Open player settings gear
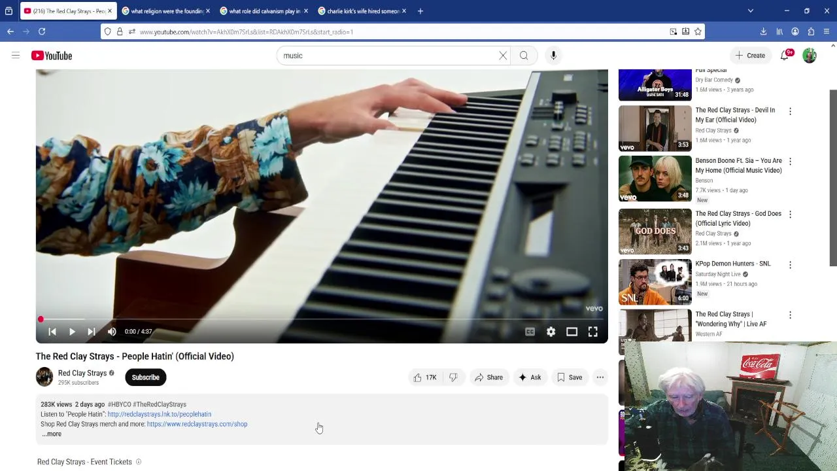The height and width of the screenshot is (471, 837). point(551,332)
